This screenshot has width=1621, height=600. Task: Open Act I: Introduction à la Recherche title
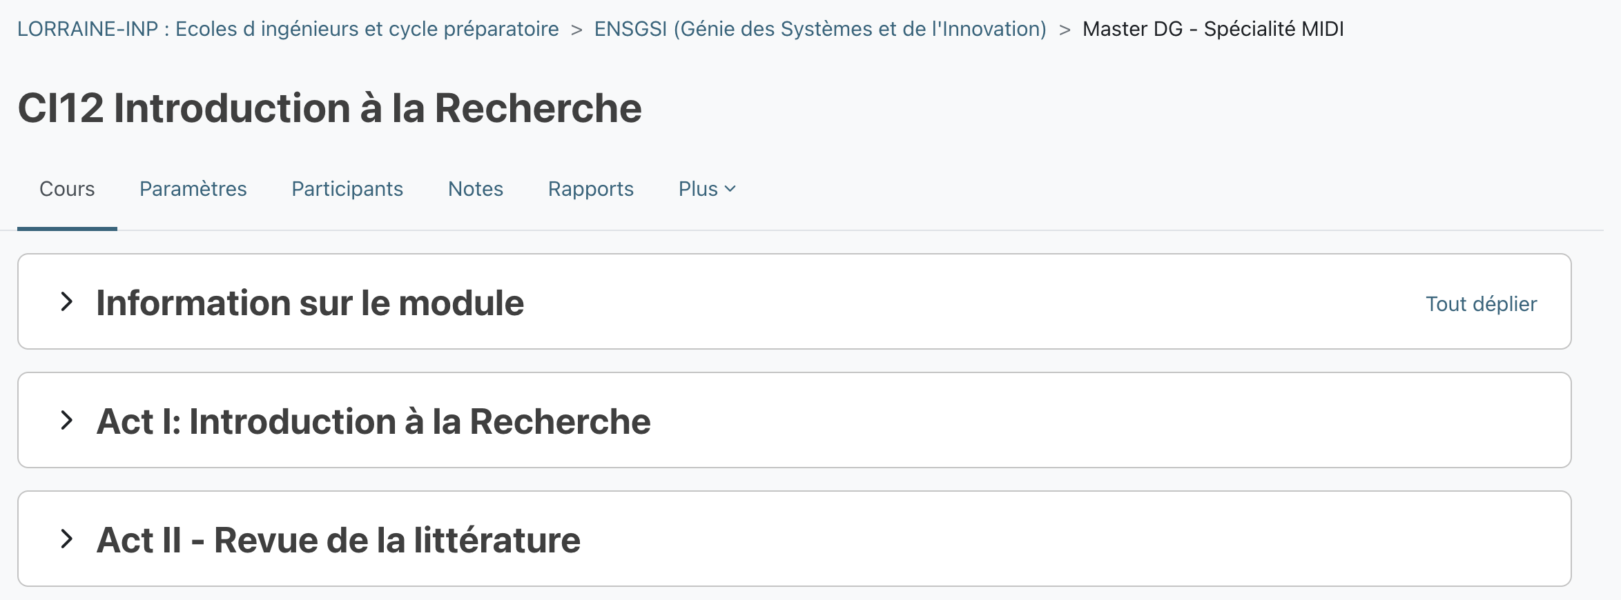373,421
